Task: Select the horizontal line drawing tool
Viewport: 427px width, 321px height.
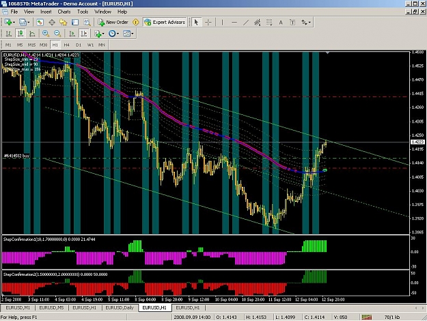Action: [234, 23]
